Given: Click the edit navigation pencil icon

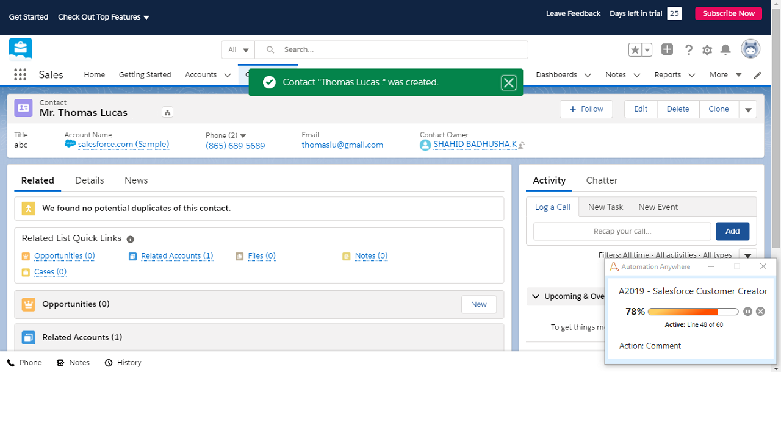Looking at the screenshot, I should (758, 75).
